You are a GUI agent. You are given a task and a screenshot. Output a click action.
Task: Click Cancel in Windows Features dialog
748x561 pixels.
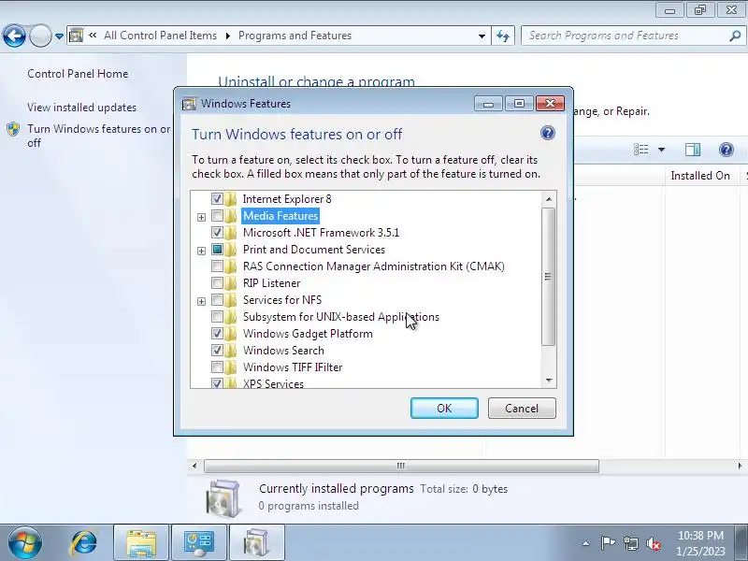click(522, 409)
